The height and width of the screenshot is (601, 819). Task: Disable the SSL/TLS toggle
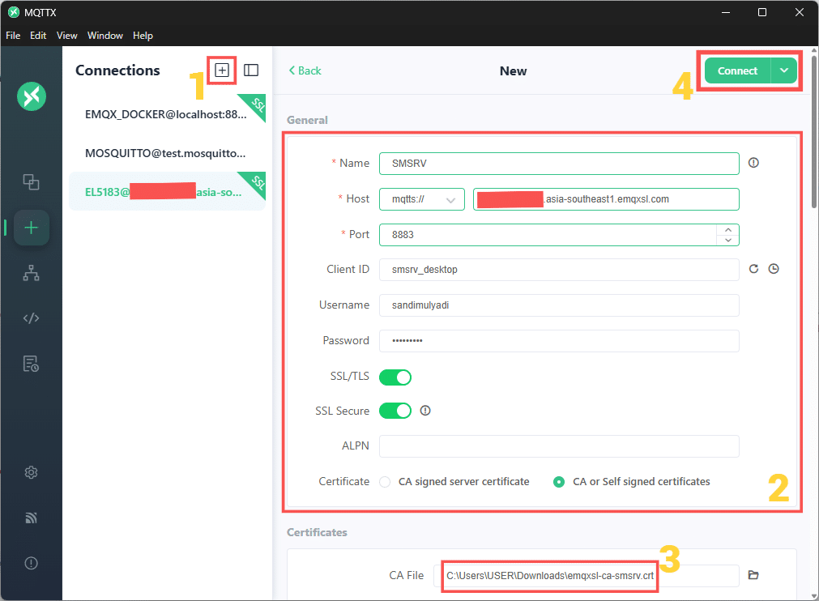(395, 377)
